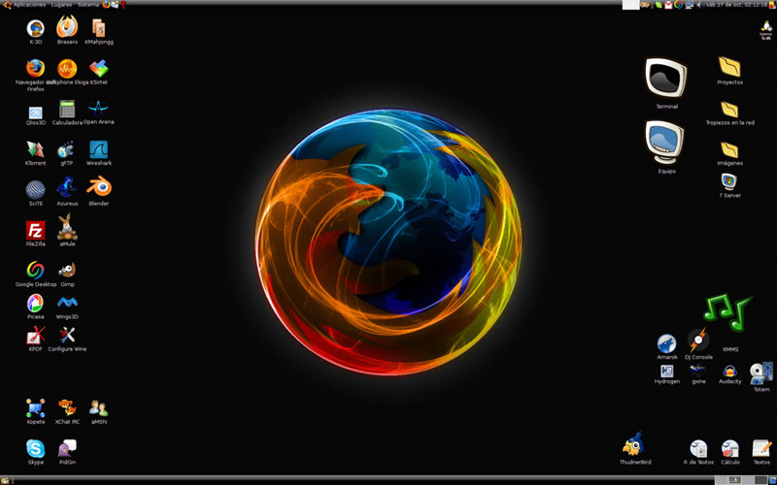The image size is (777, 485).
Task: Click the Firefox launcher in top panel
Action: click(106, 5)
